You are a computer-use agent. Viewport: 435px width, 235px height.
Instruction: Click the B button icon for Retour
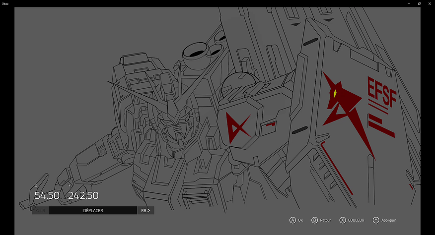click(314, 220)
